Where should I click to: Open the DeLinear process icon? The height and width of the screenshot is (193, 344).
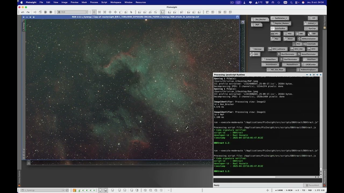click(257, 49)
